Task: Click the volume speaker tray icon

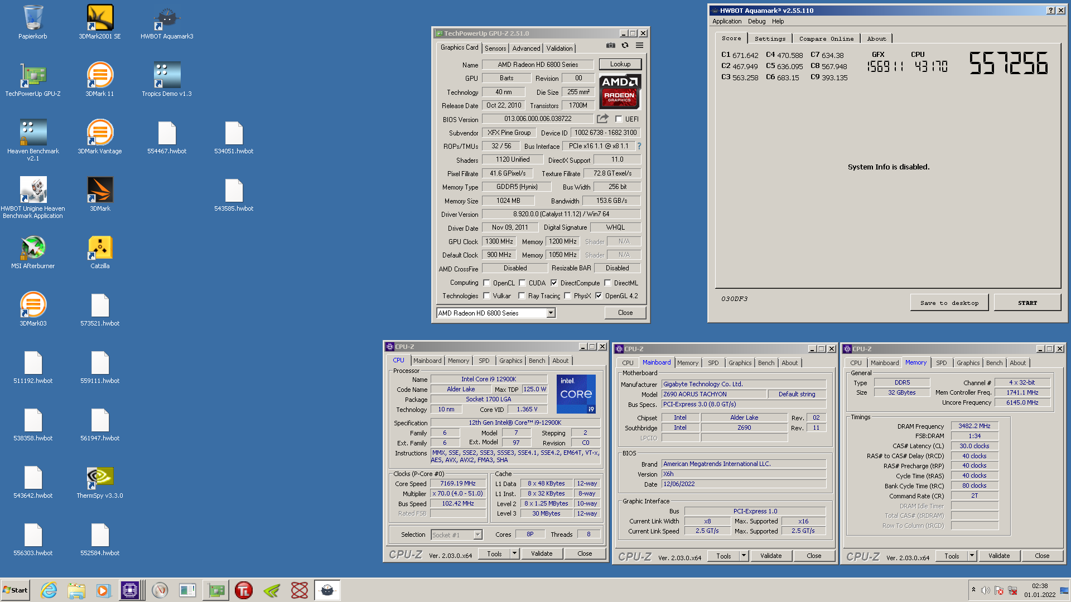Action: click(985, 590)
